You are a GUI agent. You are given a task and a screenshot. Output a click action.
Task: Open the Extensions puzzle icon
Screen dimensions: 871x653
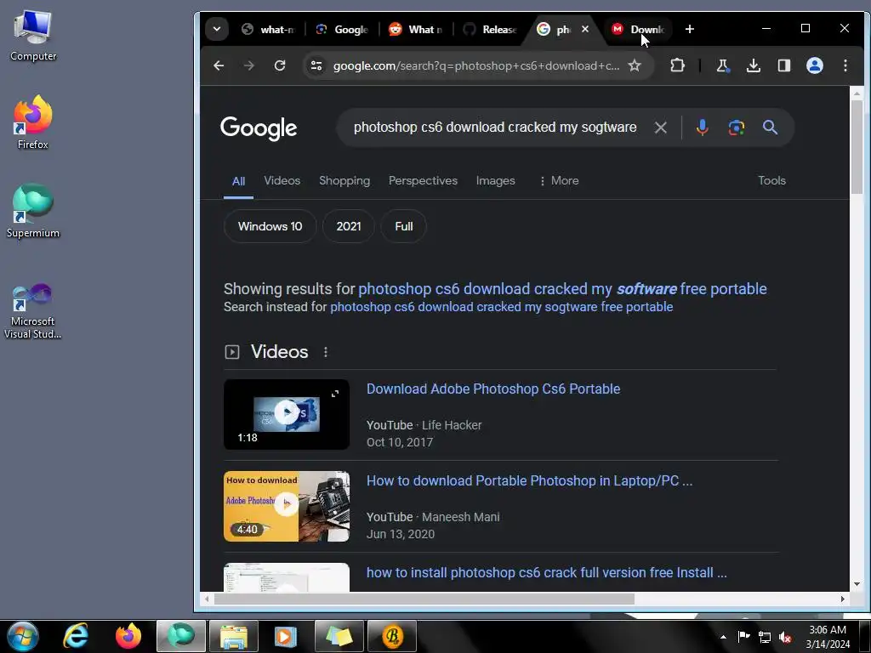click(x=677, y=65)
